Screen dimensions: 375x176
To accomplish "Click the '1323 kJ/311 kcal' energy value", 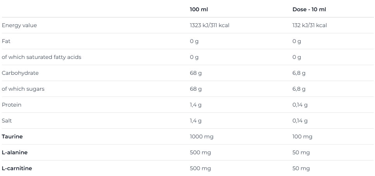I will 212,26.
